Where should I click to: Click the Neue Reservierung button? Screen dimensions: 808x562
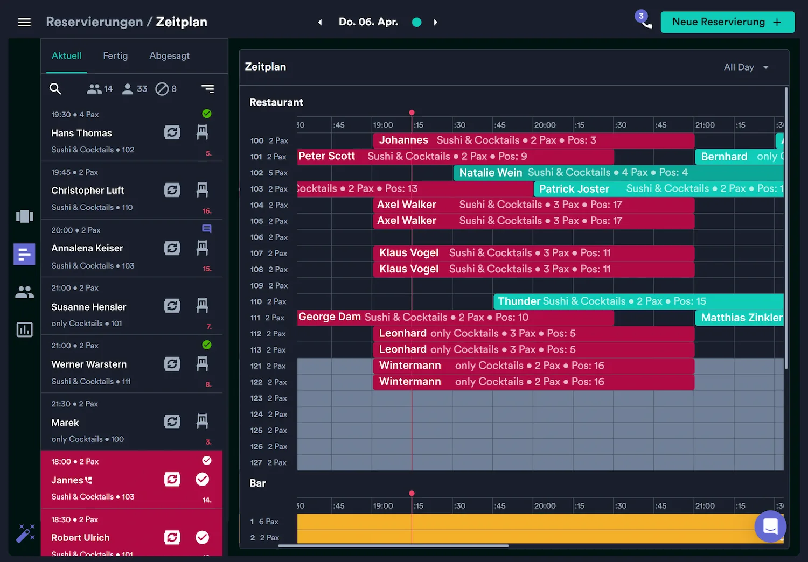tap(727, 22)
